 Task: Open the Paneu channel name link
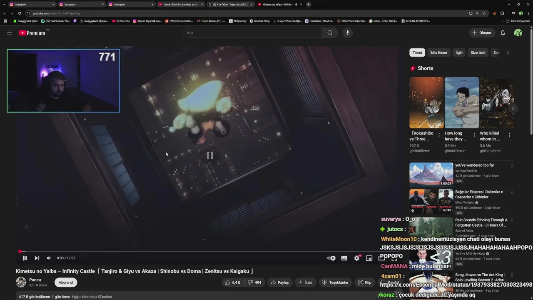click(x=35, y=280)
